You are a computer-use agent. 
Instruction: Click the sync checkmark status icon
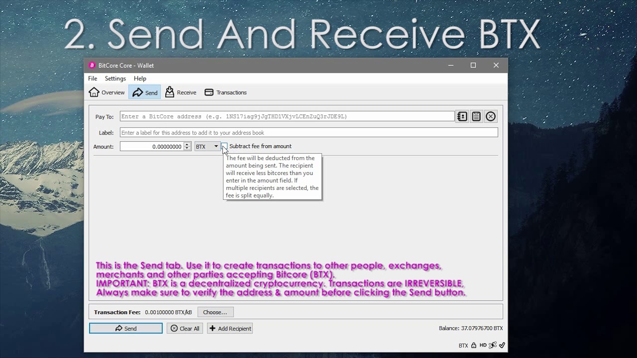coord(502,345)
